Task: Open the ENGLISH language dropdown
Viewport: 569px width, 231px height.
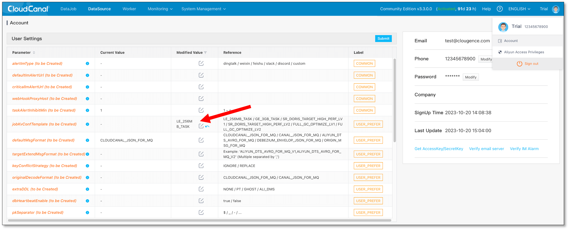Action: coord(519,9)
